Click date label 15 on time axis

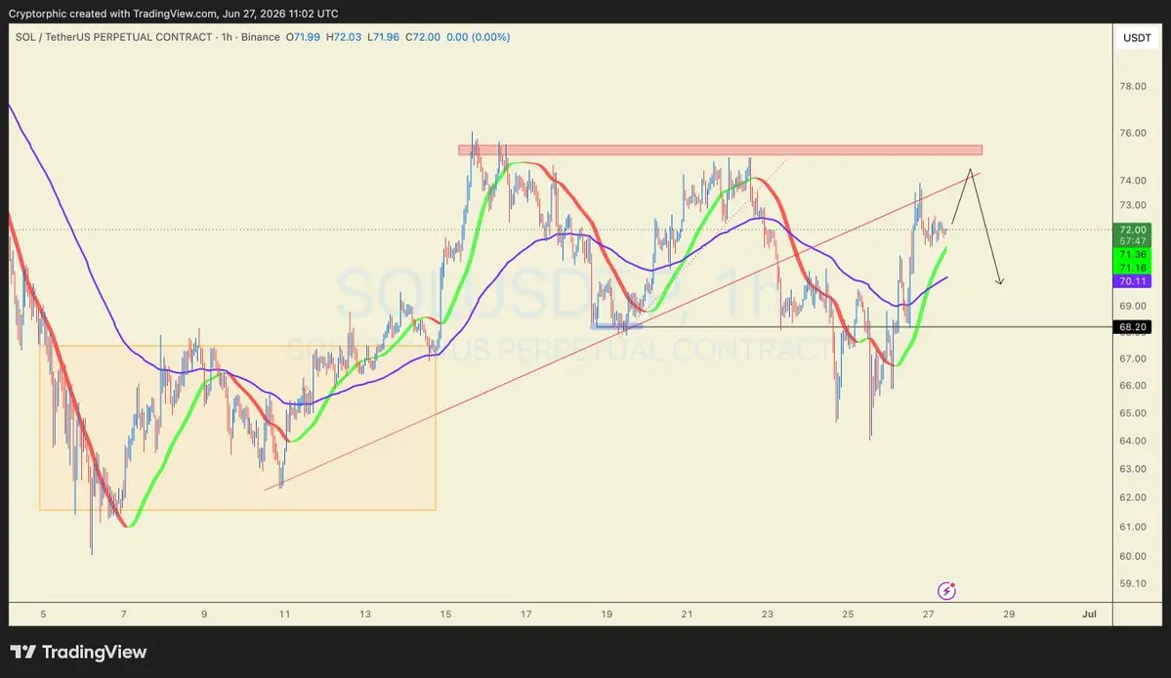click(446, 614)
